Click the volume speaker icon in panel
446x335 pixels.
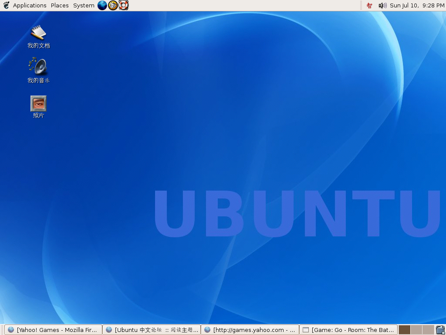(382, 5)
